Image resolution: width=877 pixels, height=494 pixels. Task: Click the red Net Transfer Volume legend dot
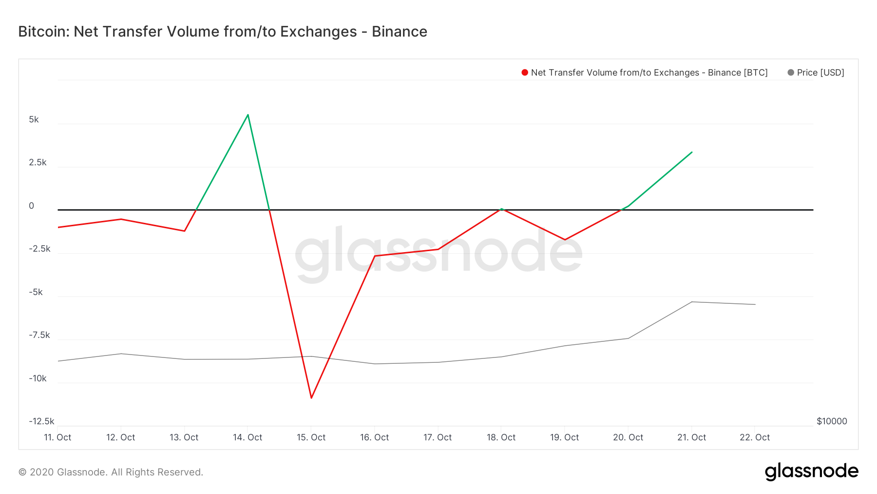coord(525,73)
